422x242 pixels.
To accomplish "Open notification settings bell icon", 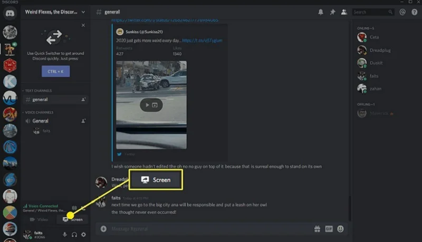I will coord(321,12).
